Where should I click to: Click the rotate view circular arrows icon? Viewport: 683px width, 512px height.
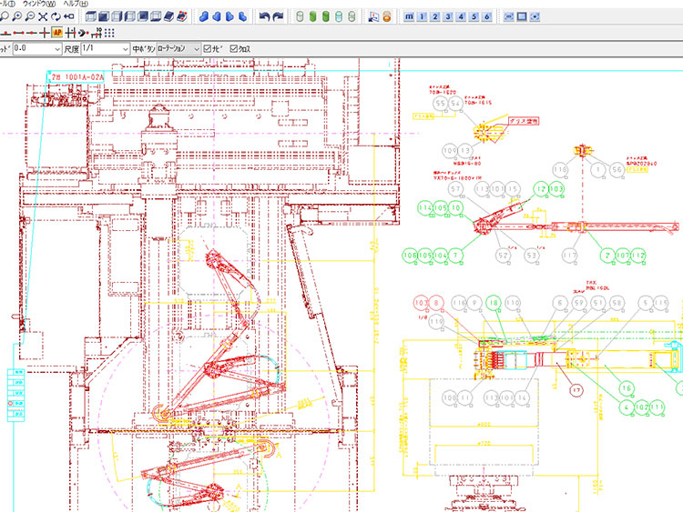click(x=56, y=16)
